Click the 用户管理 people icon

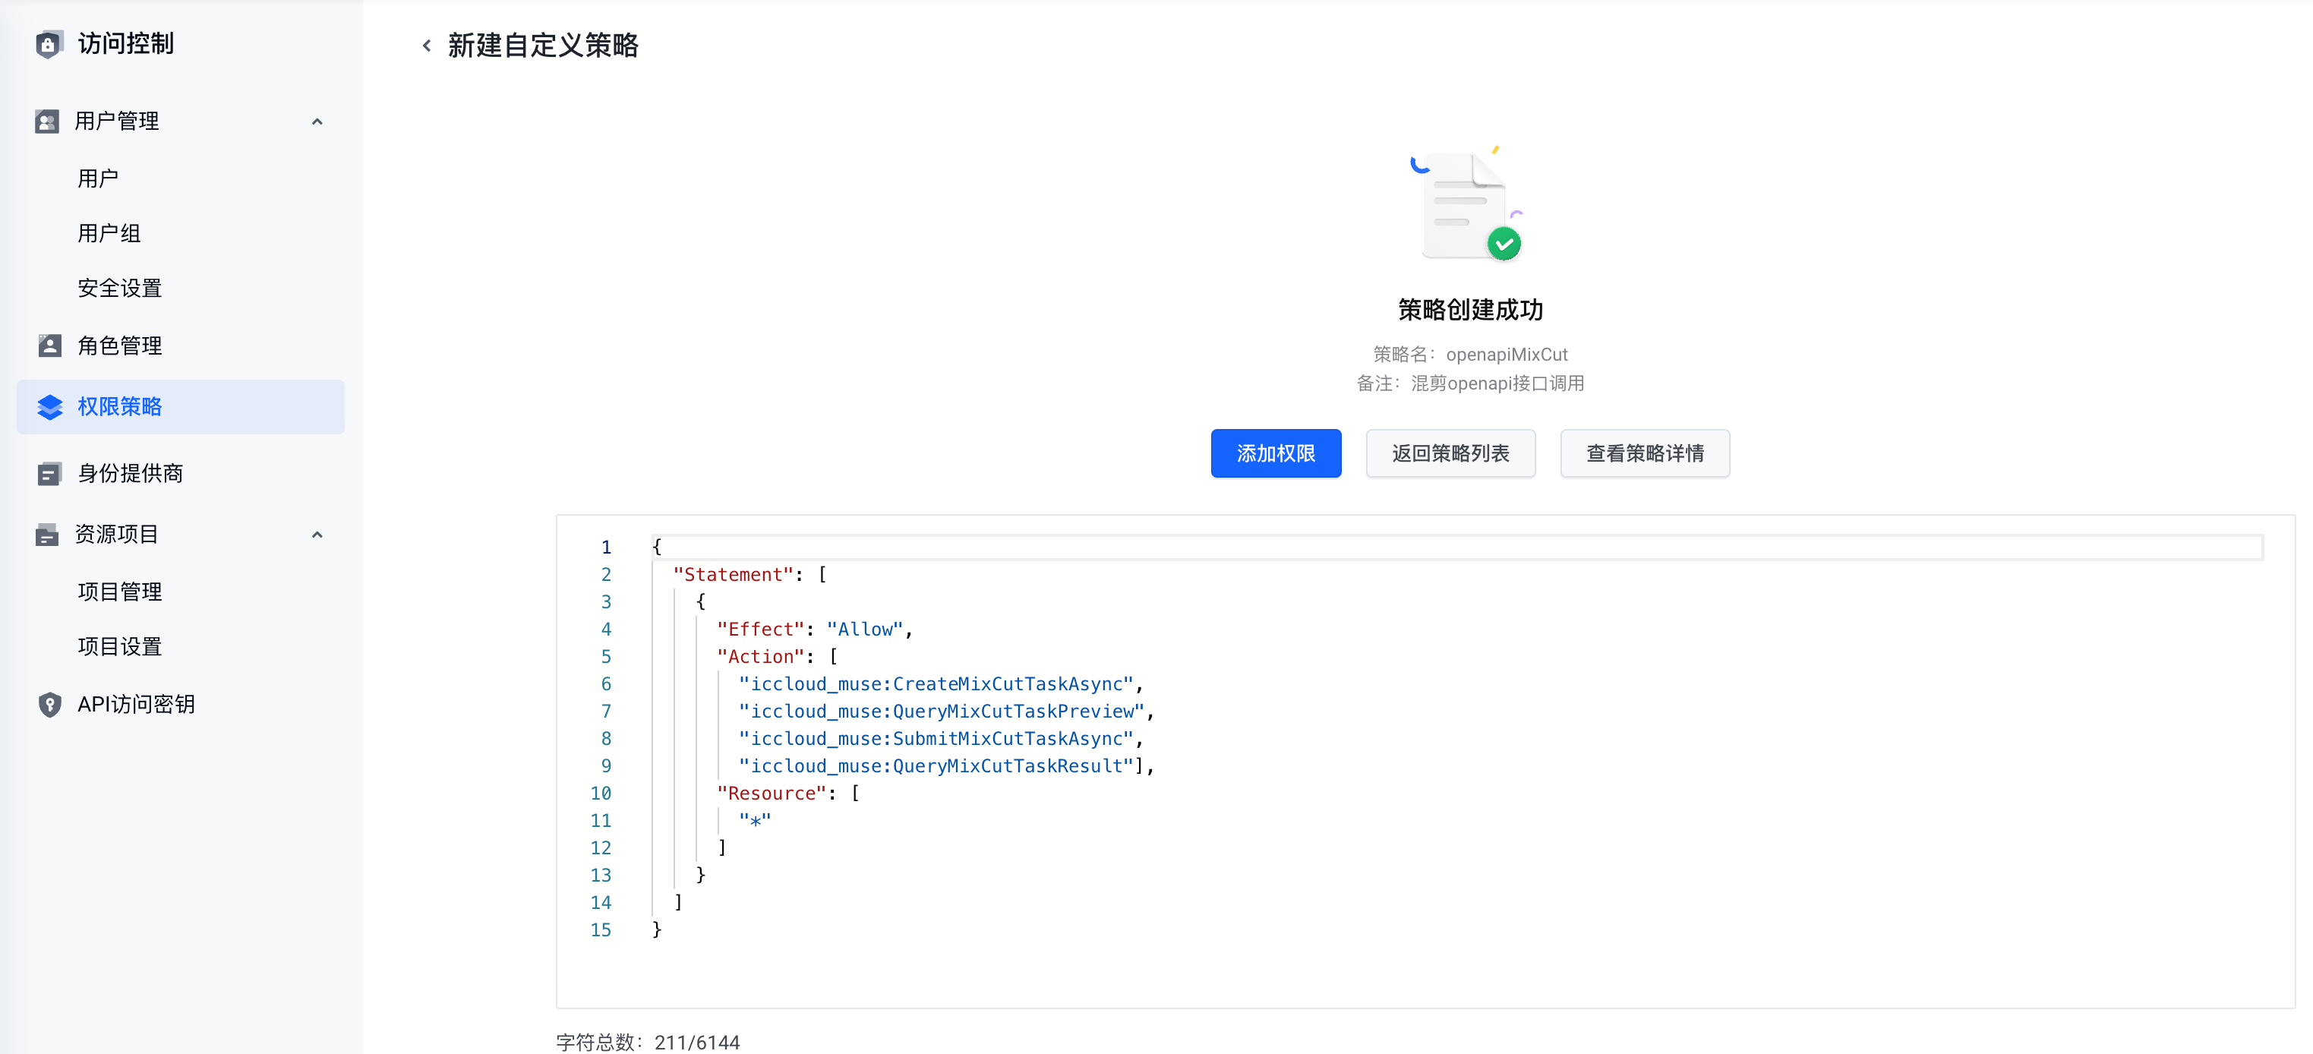[x=46, y=121]
